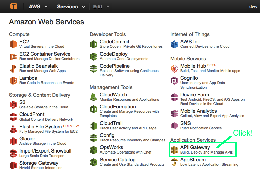Open the CloudWatch link

[x=113, y=95]
